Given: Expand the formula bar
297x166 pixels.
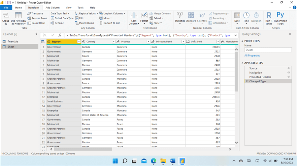Looking at the screenshot, I should pyautogui.click(x=236, y=35).
